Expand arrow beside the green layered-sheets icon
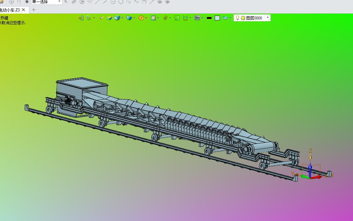This screenshot has height=221, width=353. [94, 18]
